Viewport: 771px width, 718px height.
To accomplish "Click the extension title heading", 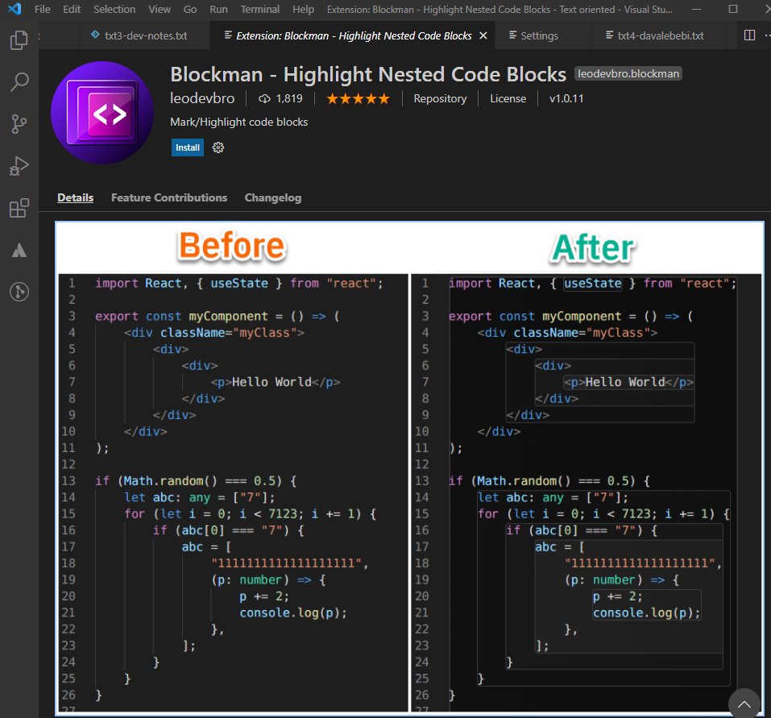I will pyautogui.click(x=368, y=75).
